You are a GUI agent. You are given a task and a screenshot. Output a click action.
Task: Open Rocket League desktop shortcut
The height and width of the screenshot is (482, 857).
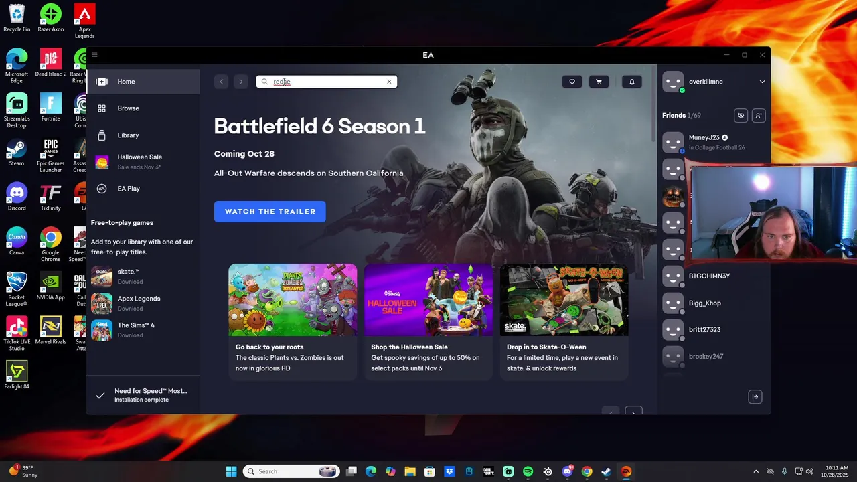[x=17, y=289]
